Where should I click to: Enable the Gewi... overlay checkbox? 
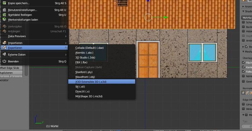(244, 82)
